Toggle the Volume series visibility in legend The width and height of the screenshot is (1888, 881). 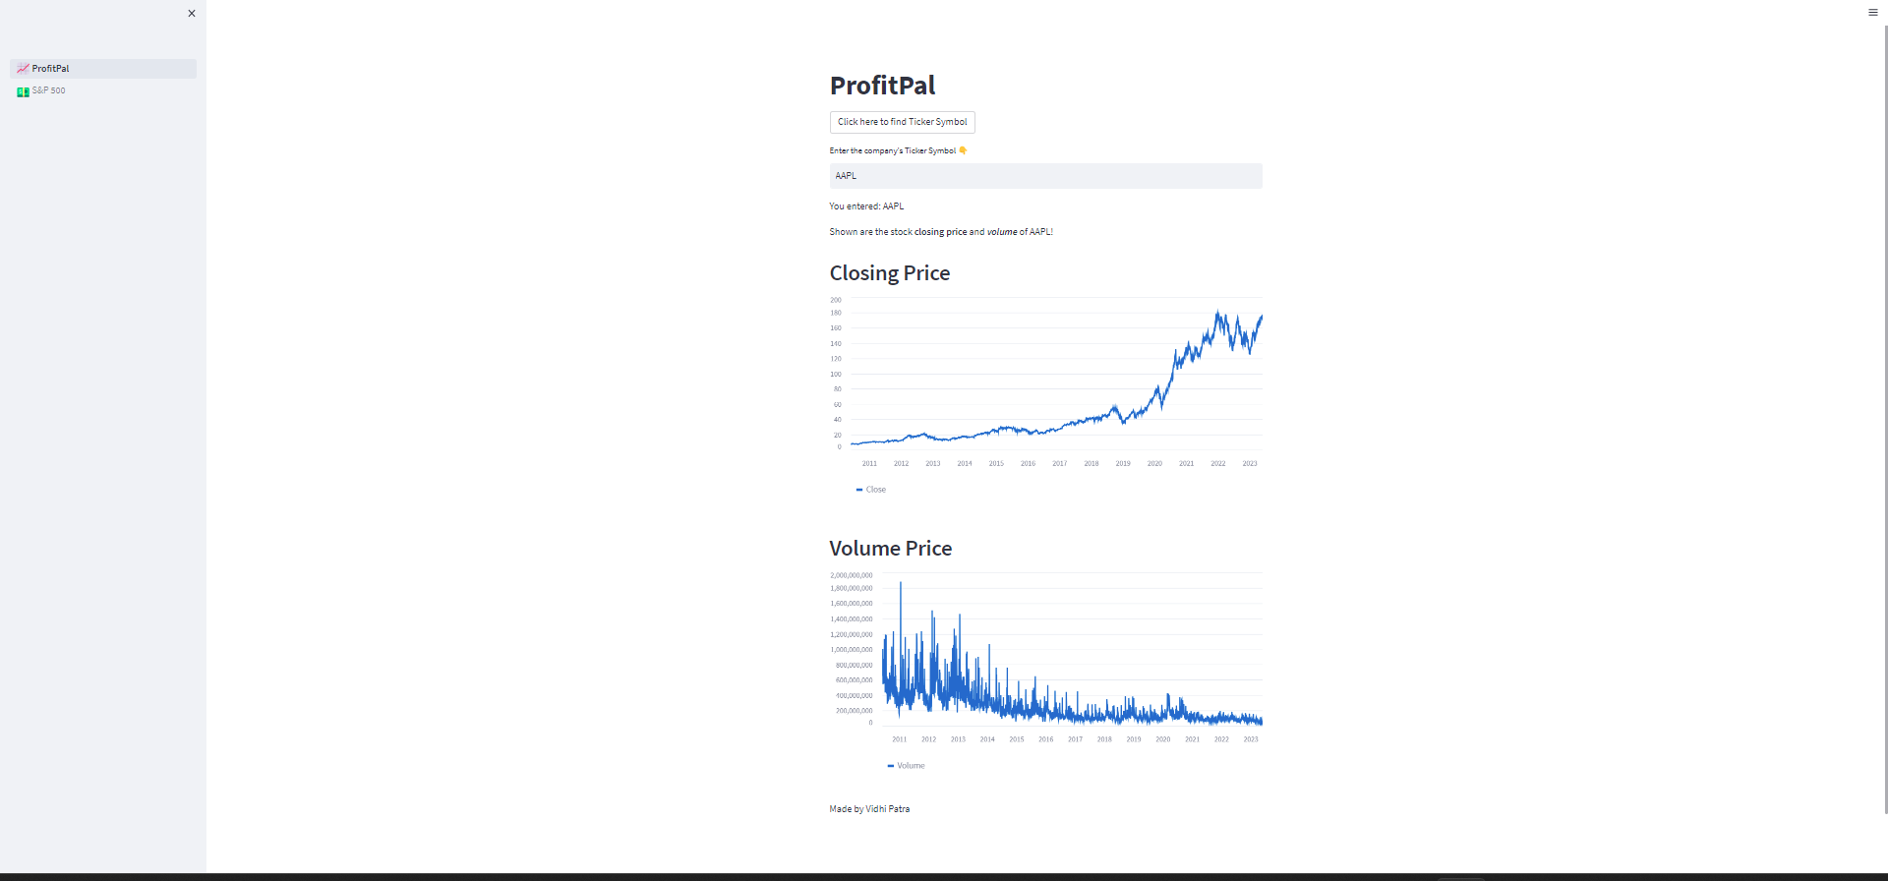click(x=906, y=765)
